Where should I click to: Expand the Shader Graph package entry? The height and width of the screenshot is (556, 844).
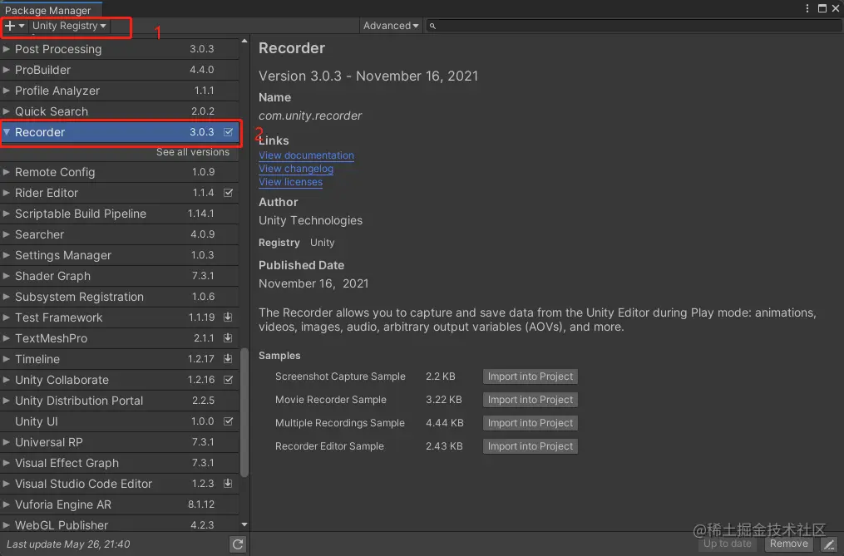click(x=7, y=276)
